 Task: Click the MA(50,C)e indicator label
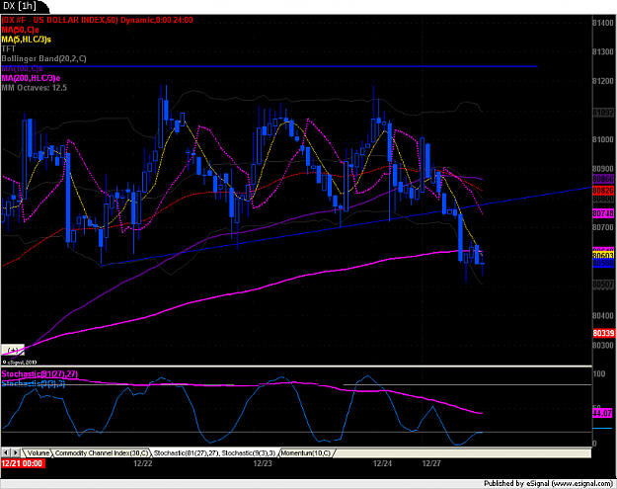21,30
